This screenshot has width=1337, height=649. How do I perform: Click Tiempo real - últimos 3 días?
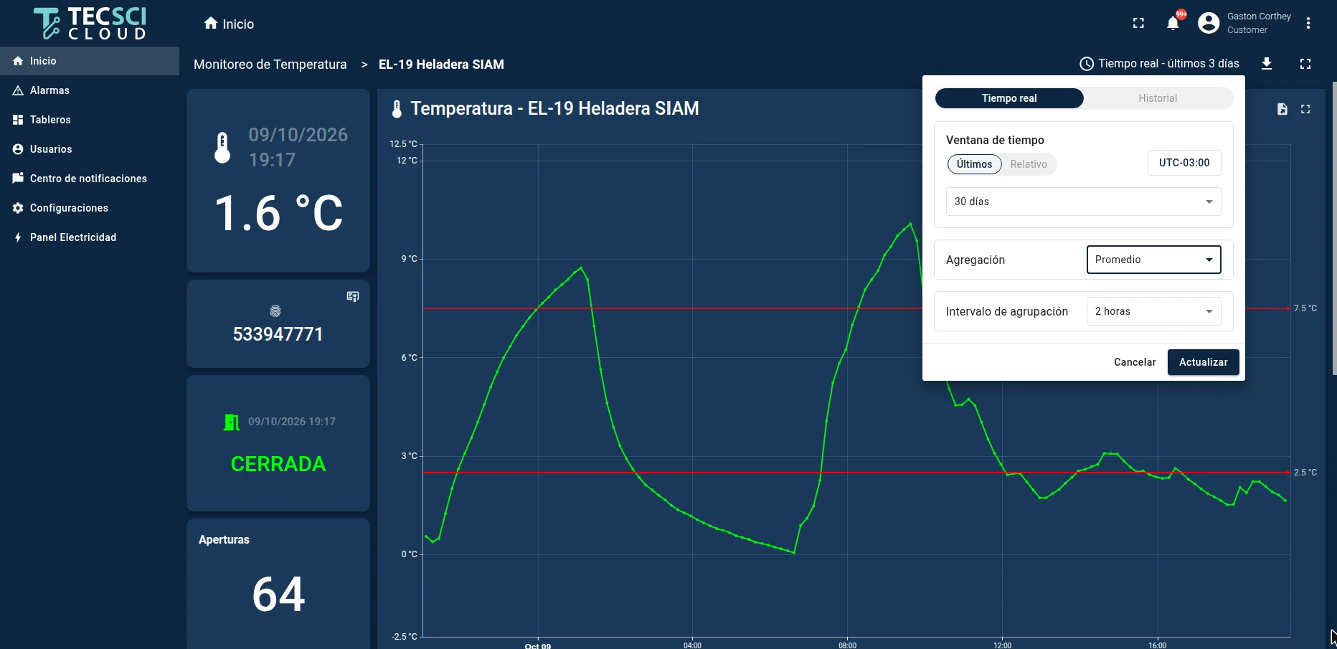click(1168, 64)
